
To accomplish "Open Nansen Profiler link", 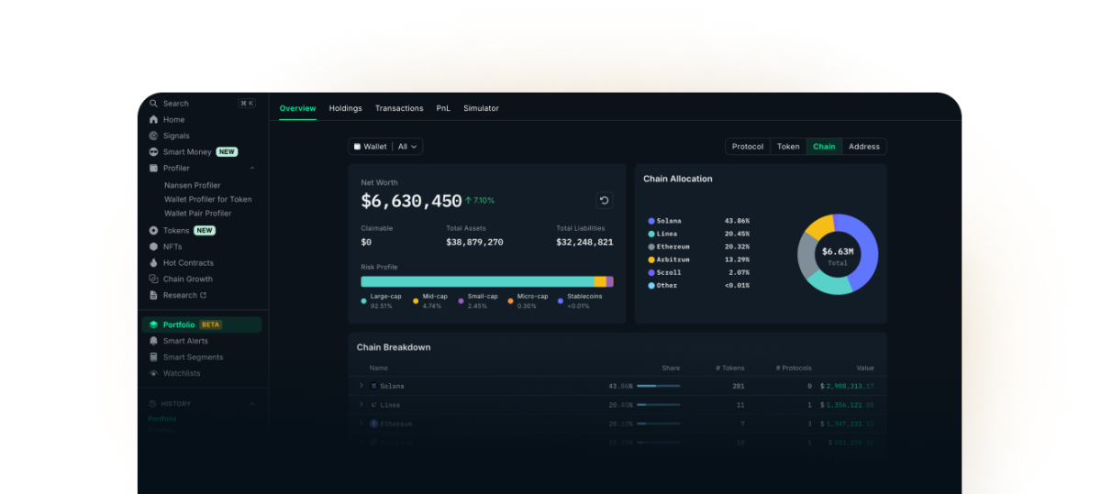I will point(193,186).
